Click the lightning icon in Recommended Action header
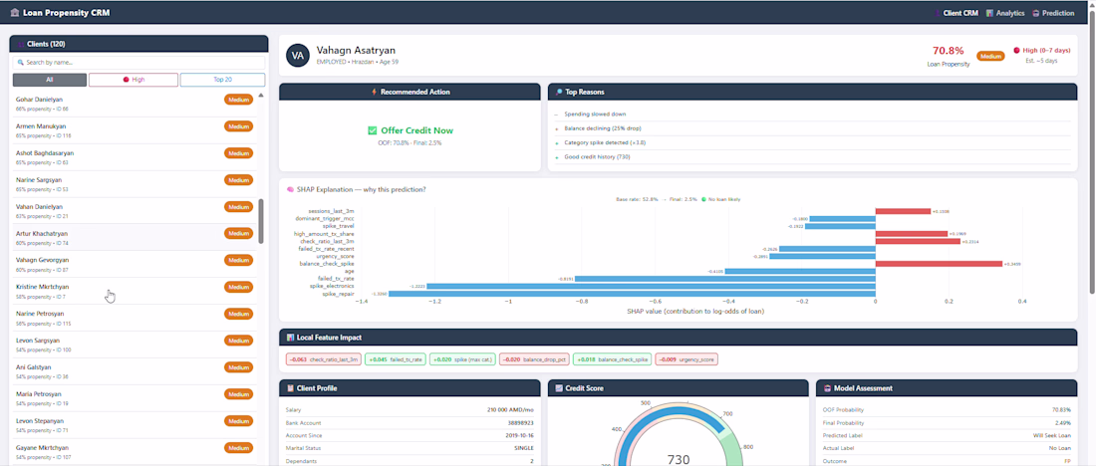 click(375, 92)
